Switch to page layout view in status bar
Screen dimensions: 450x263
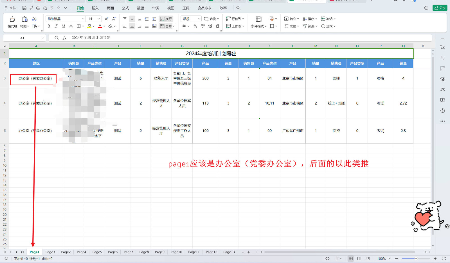point(359,259)
